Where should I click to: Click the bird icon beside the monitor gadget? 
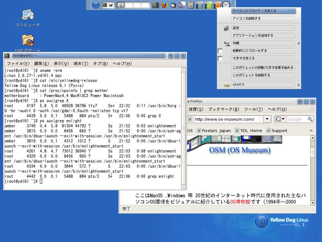pyautogui.click(x=111, y=5)
